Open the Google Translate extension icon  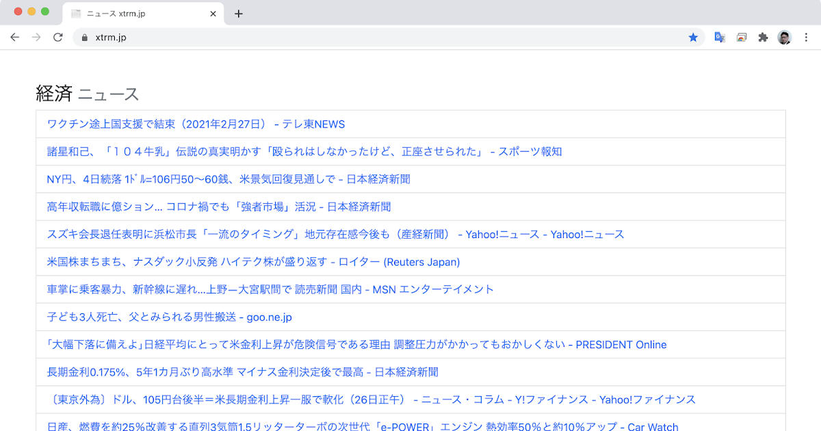[720, 38]
